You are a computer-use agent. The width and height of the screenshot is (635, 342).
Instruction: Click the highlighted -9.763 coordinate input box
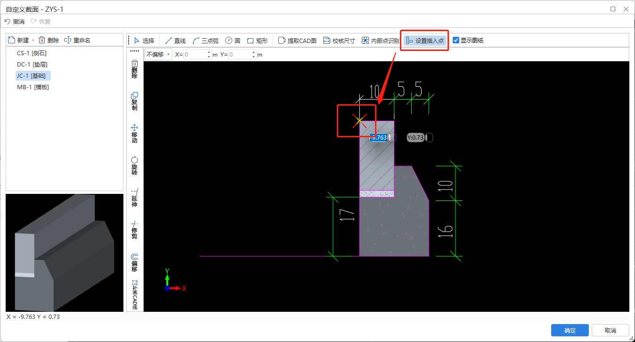(378, 138)
